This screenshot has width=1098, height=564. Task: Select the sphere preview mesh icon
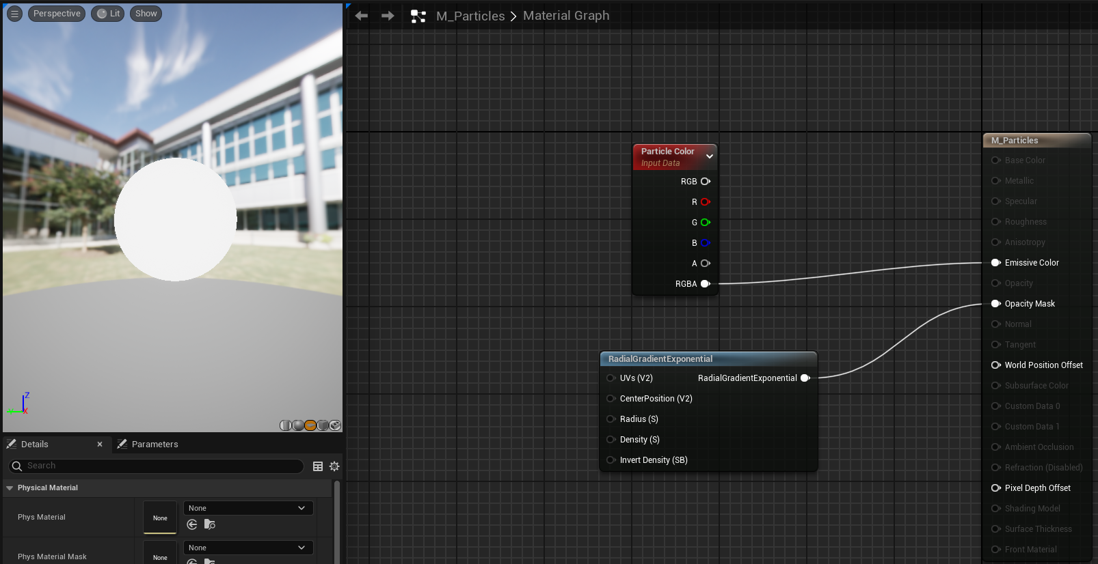[x=298, y=425]
